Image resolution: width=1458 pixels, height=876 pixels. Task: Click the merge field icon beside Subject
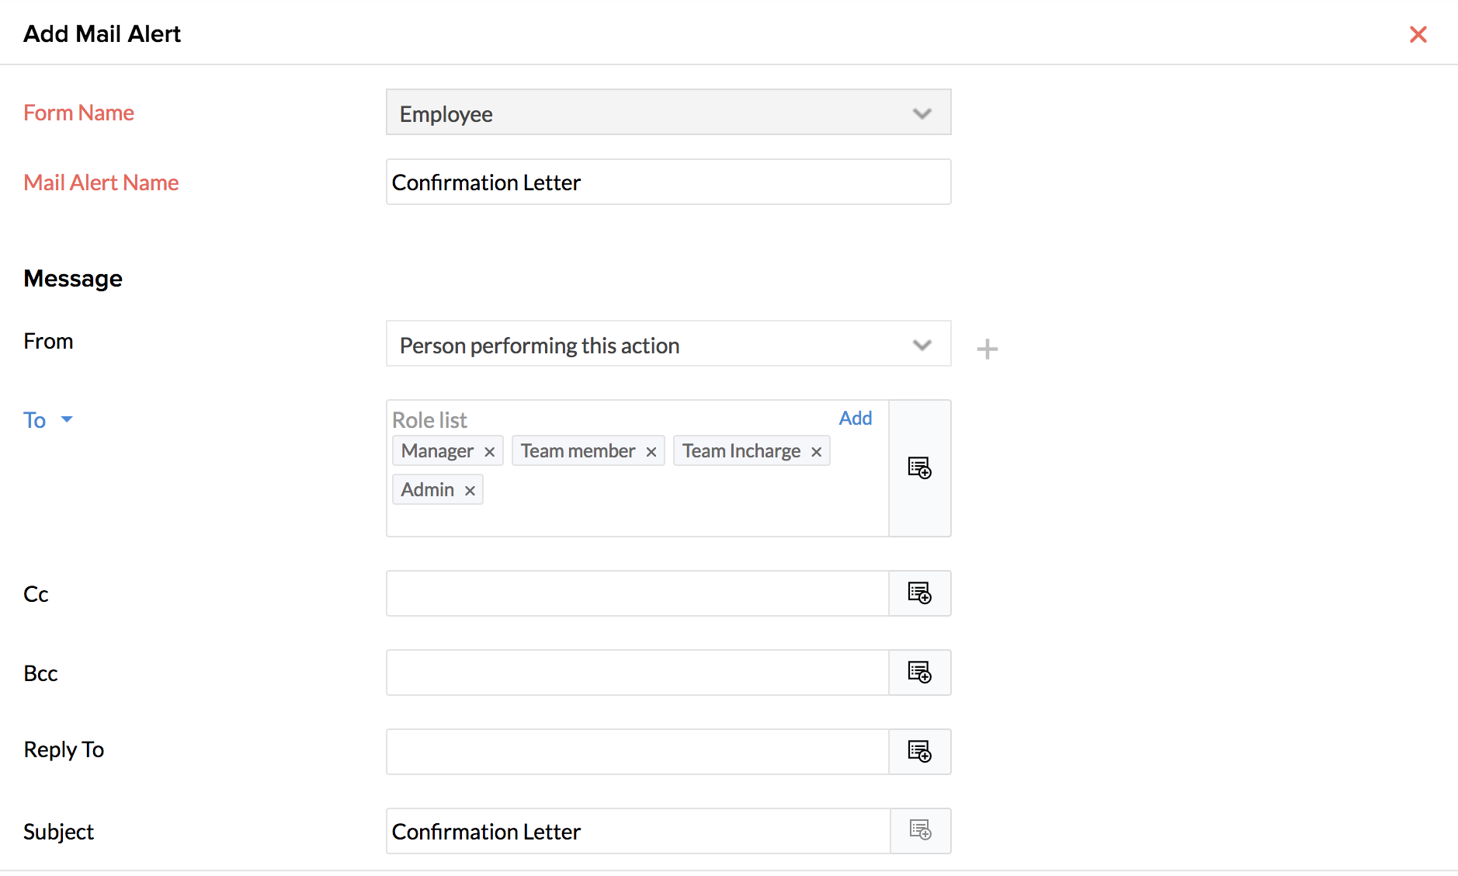[x=921, y=831]
